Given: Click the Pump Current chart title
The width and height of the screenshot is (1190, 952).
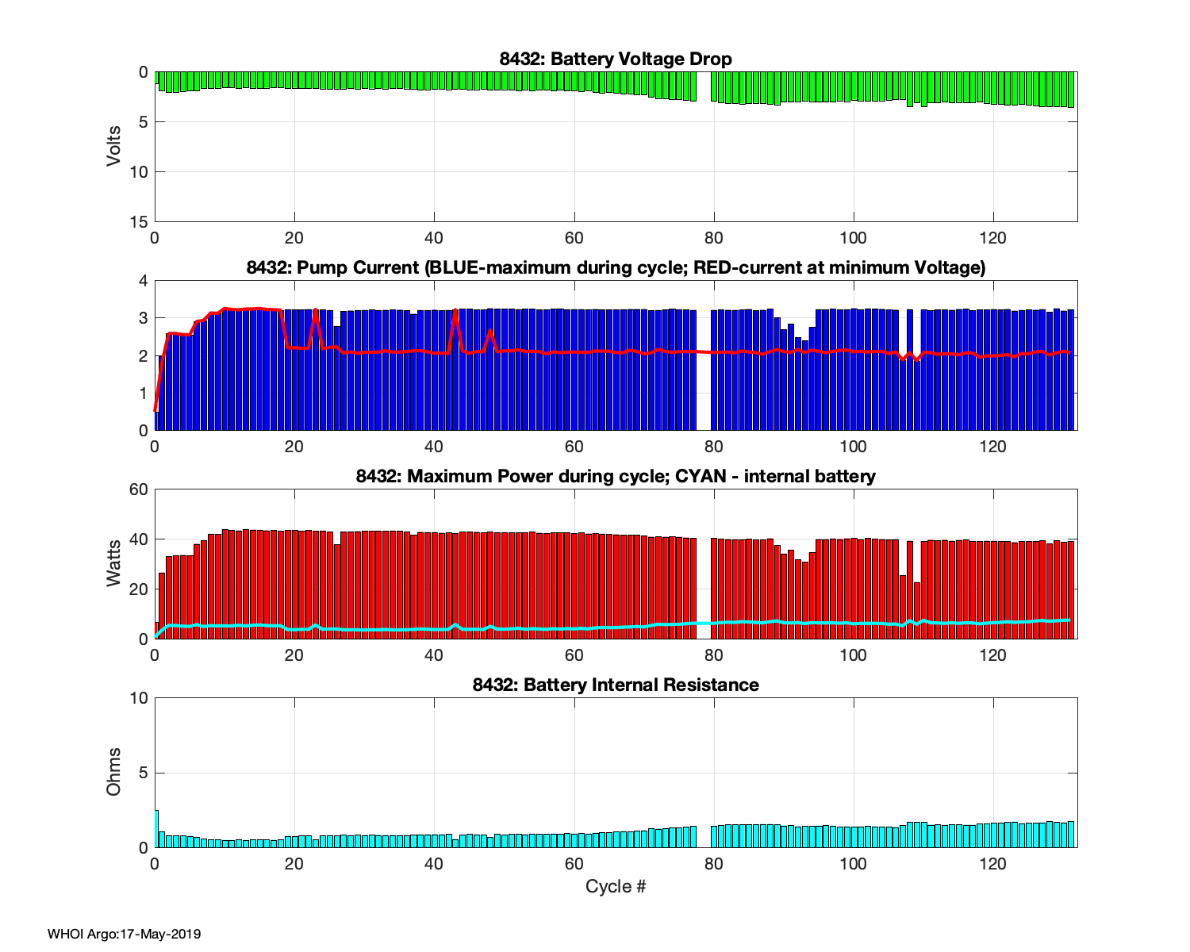Looking at the screenshot, I should (x=616, y=267).
